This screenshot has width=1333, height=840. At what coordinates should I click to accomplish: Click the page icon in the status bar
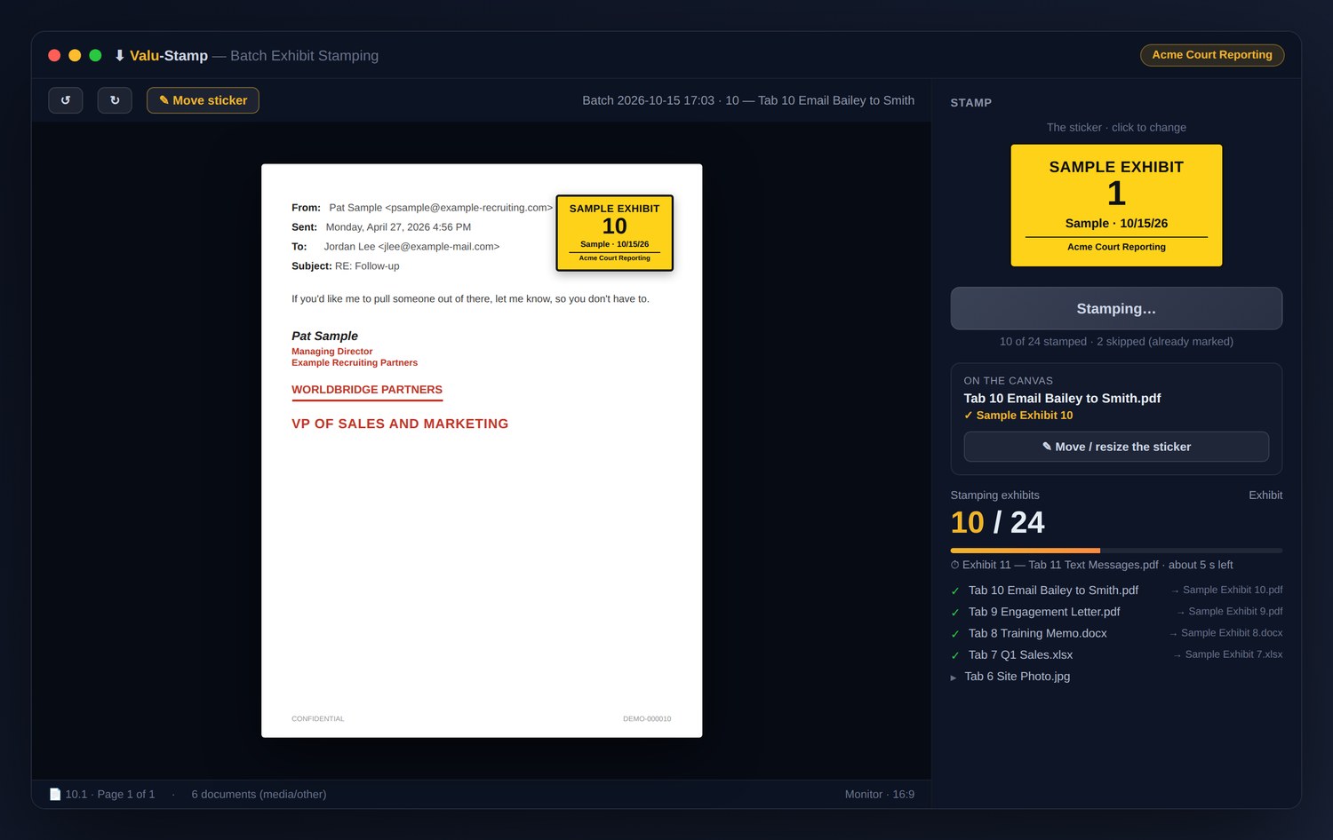tap(55, 794)
